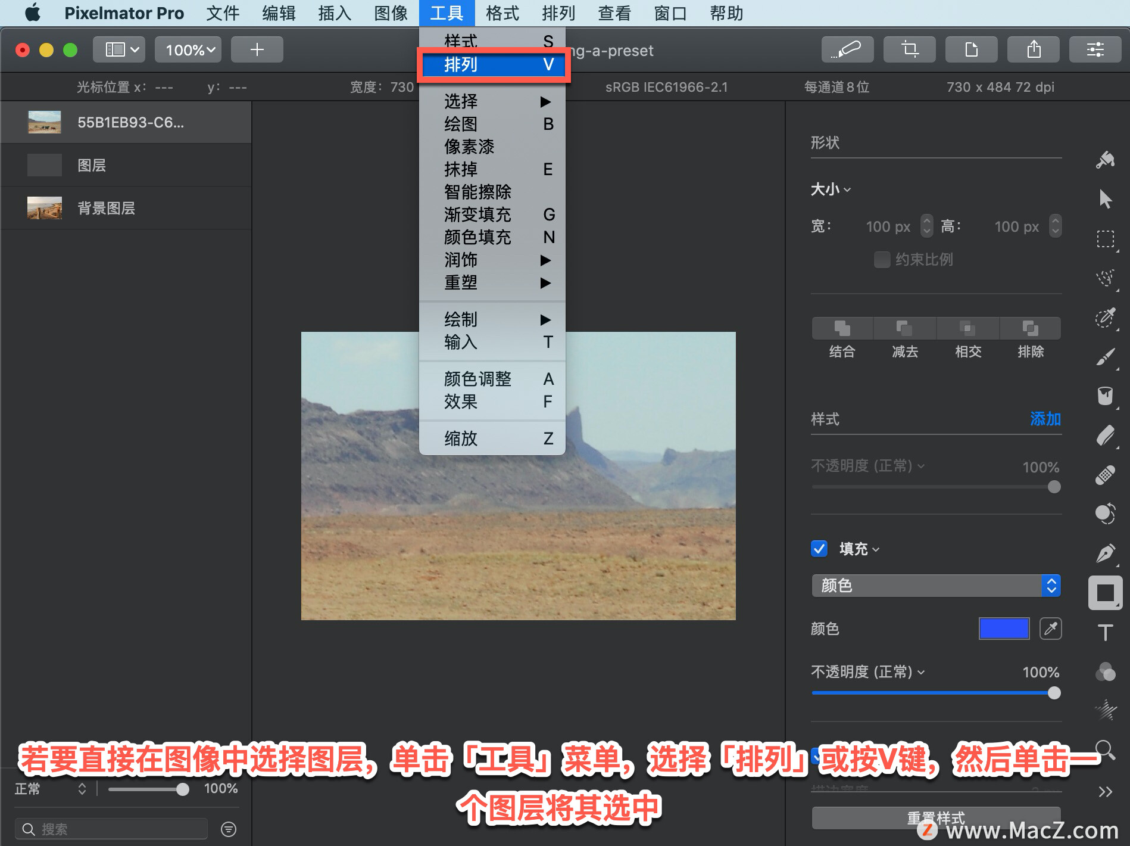The image size is (1130, 846).
Task: Select the free selection lasso tool
Action: [x=1106, y=278]
